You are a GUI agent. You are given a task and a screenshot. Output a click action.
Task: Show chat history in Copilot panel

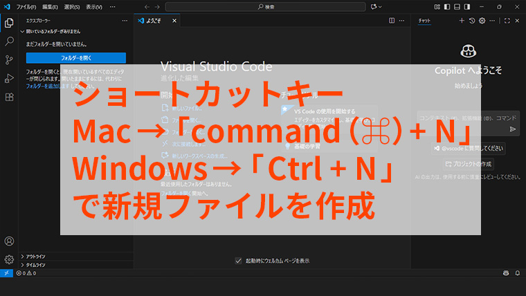tap(472, 21)
